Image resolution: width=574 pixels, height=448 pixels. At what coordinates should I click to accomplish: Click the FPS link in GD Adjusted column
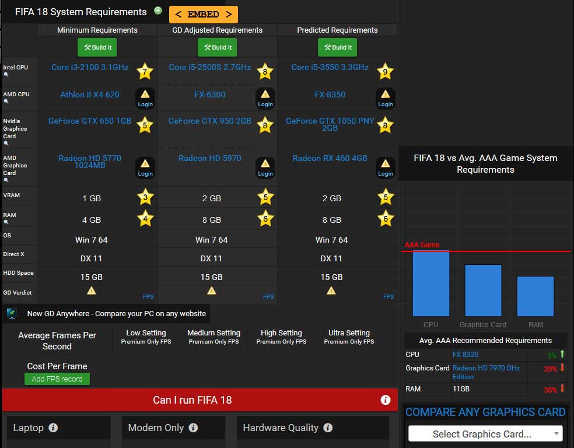pos(268,296)
